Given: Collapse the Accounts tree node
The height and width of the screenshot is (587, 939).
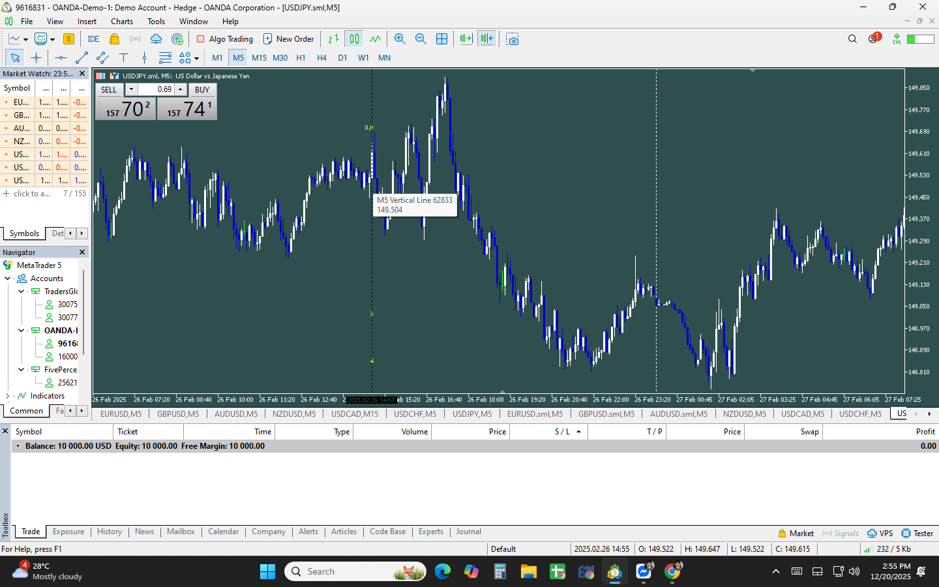Looking at the screenshot, I should (8, 278).
